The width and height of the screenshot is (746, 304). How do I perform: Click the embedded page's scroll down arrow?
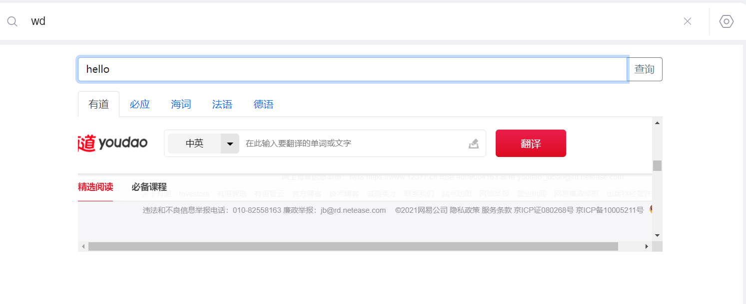pyautogui.click(x=657, y=235)
